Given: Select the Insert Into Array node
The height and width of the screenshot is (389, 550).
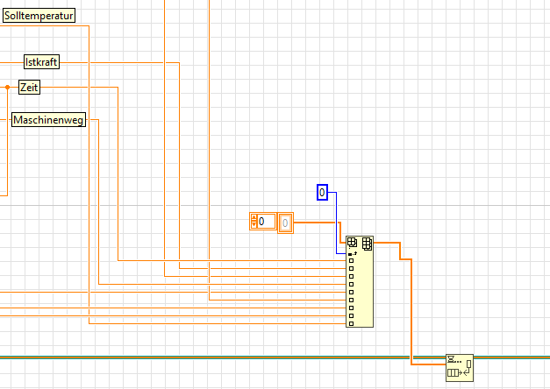Looking at the screenshot, I should [x=360, y=282].
